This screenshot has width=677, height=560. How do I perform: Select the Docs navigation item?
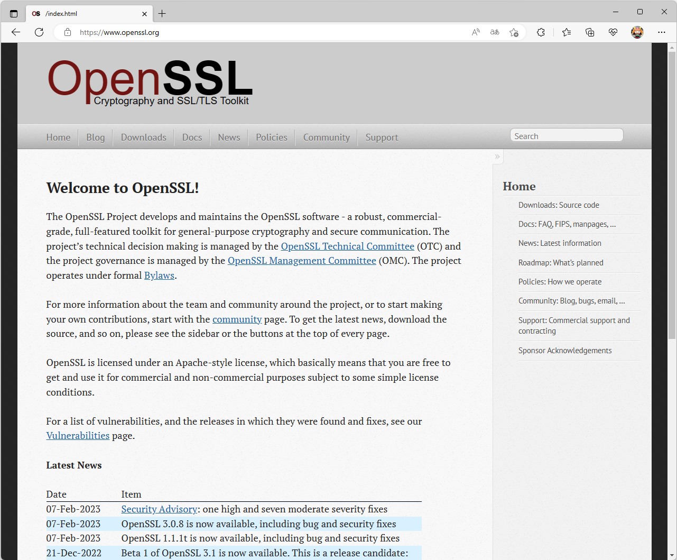[x=191, y=137]
